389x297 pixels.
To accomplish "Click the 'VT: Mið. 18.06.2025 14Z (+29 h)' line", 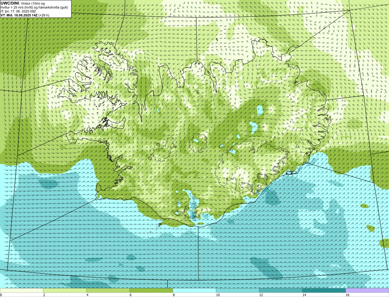I will pyautogui.click(x=25, y=15).
